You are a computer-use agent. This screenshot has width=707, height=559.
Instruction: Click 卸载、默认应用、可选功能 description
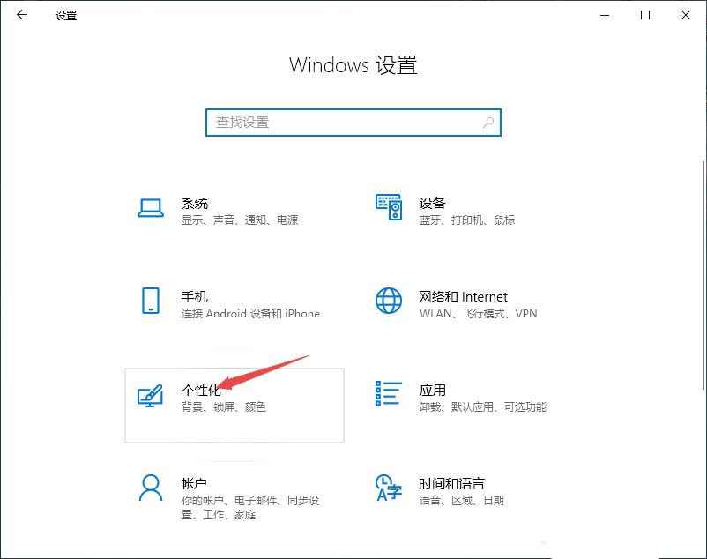coord(483,407)
